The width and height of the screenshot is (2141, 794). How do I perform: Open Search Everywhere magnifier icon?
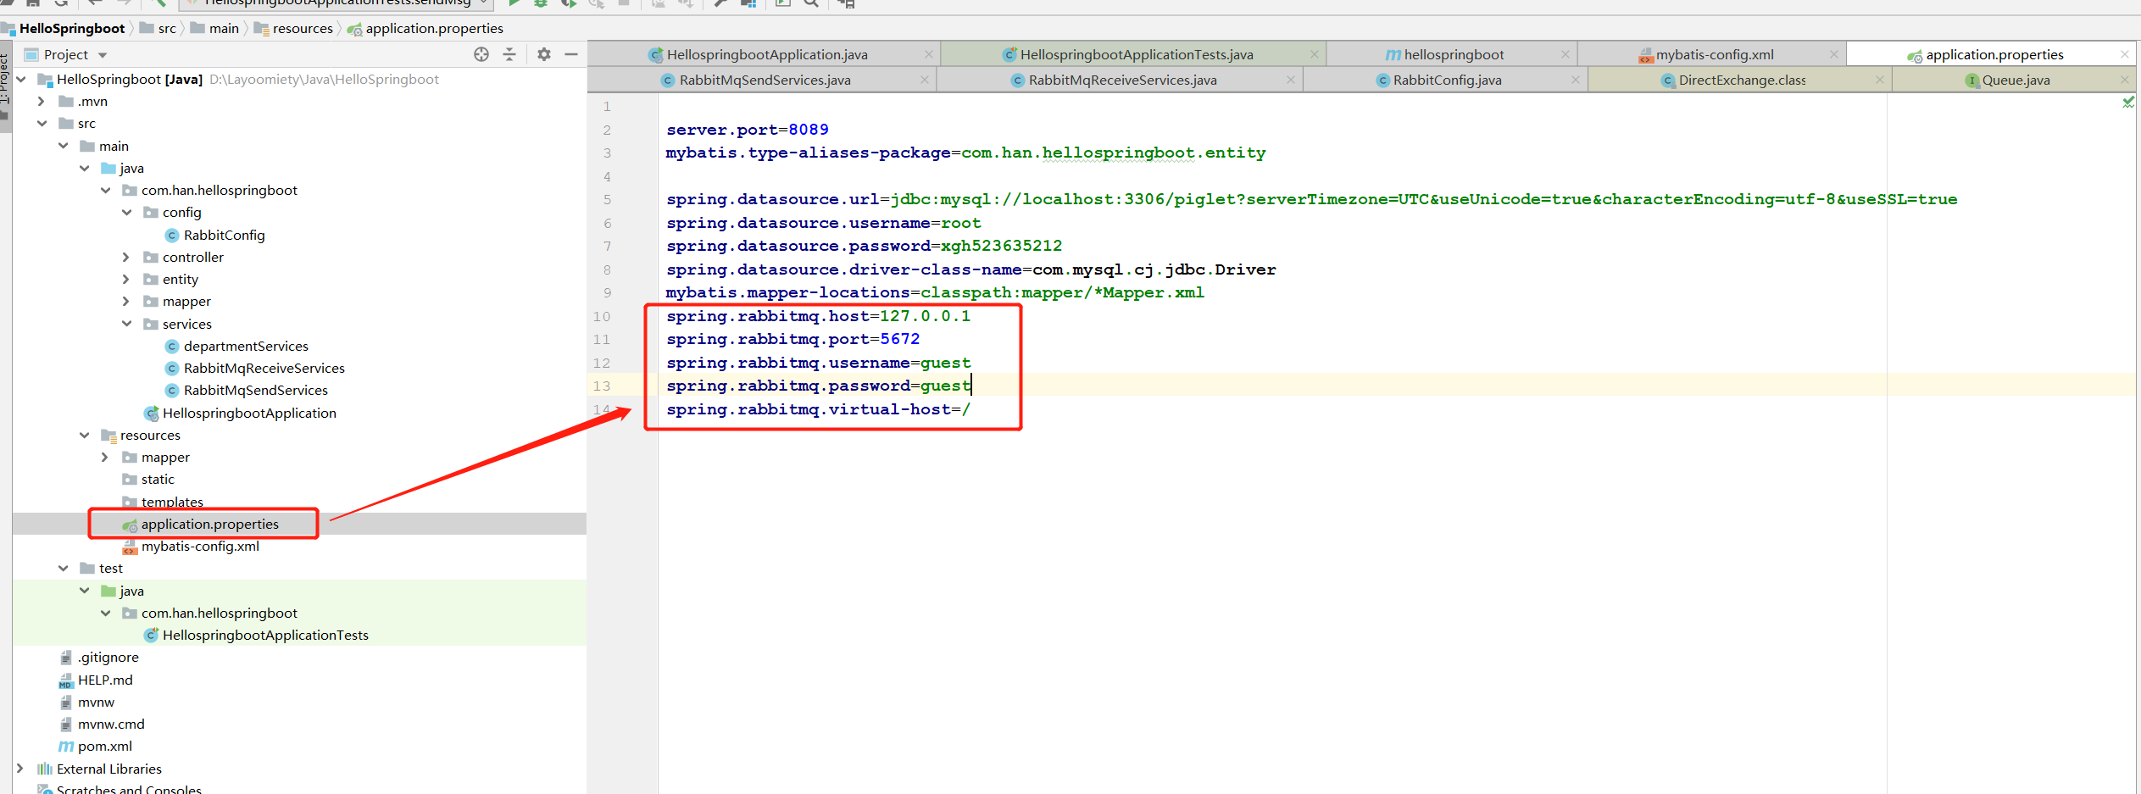coord(811,3)
